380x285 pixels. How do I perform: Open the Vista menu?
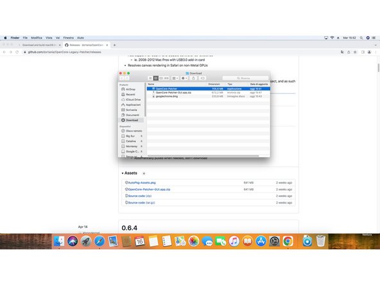[x=49, y=38]
